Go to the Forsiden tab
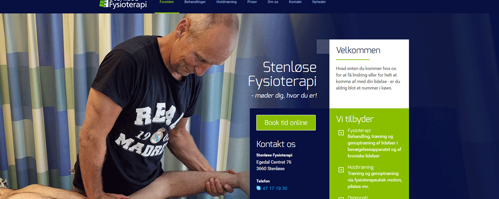Viewport: 499px width, 199px height. tap(167, 2)
